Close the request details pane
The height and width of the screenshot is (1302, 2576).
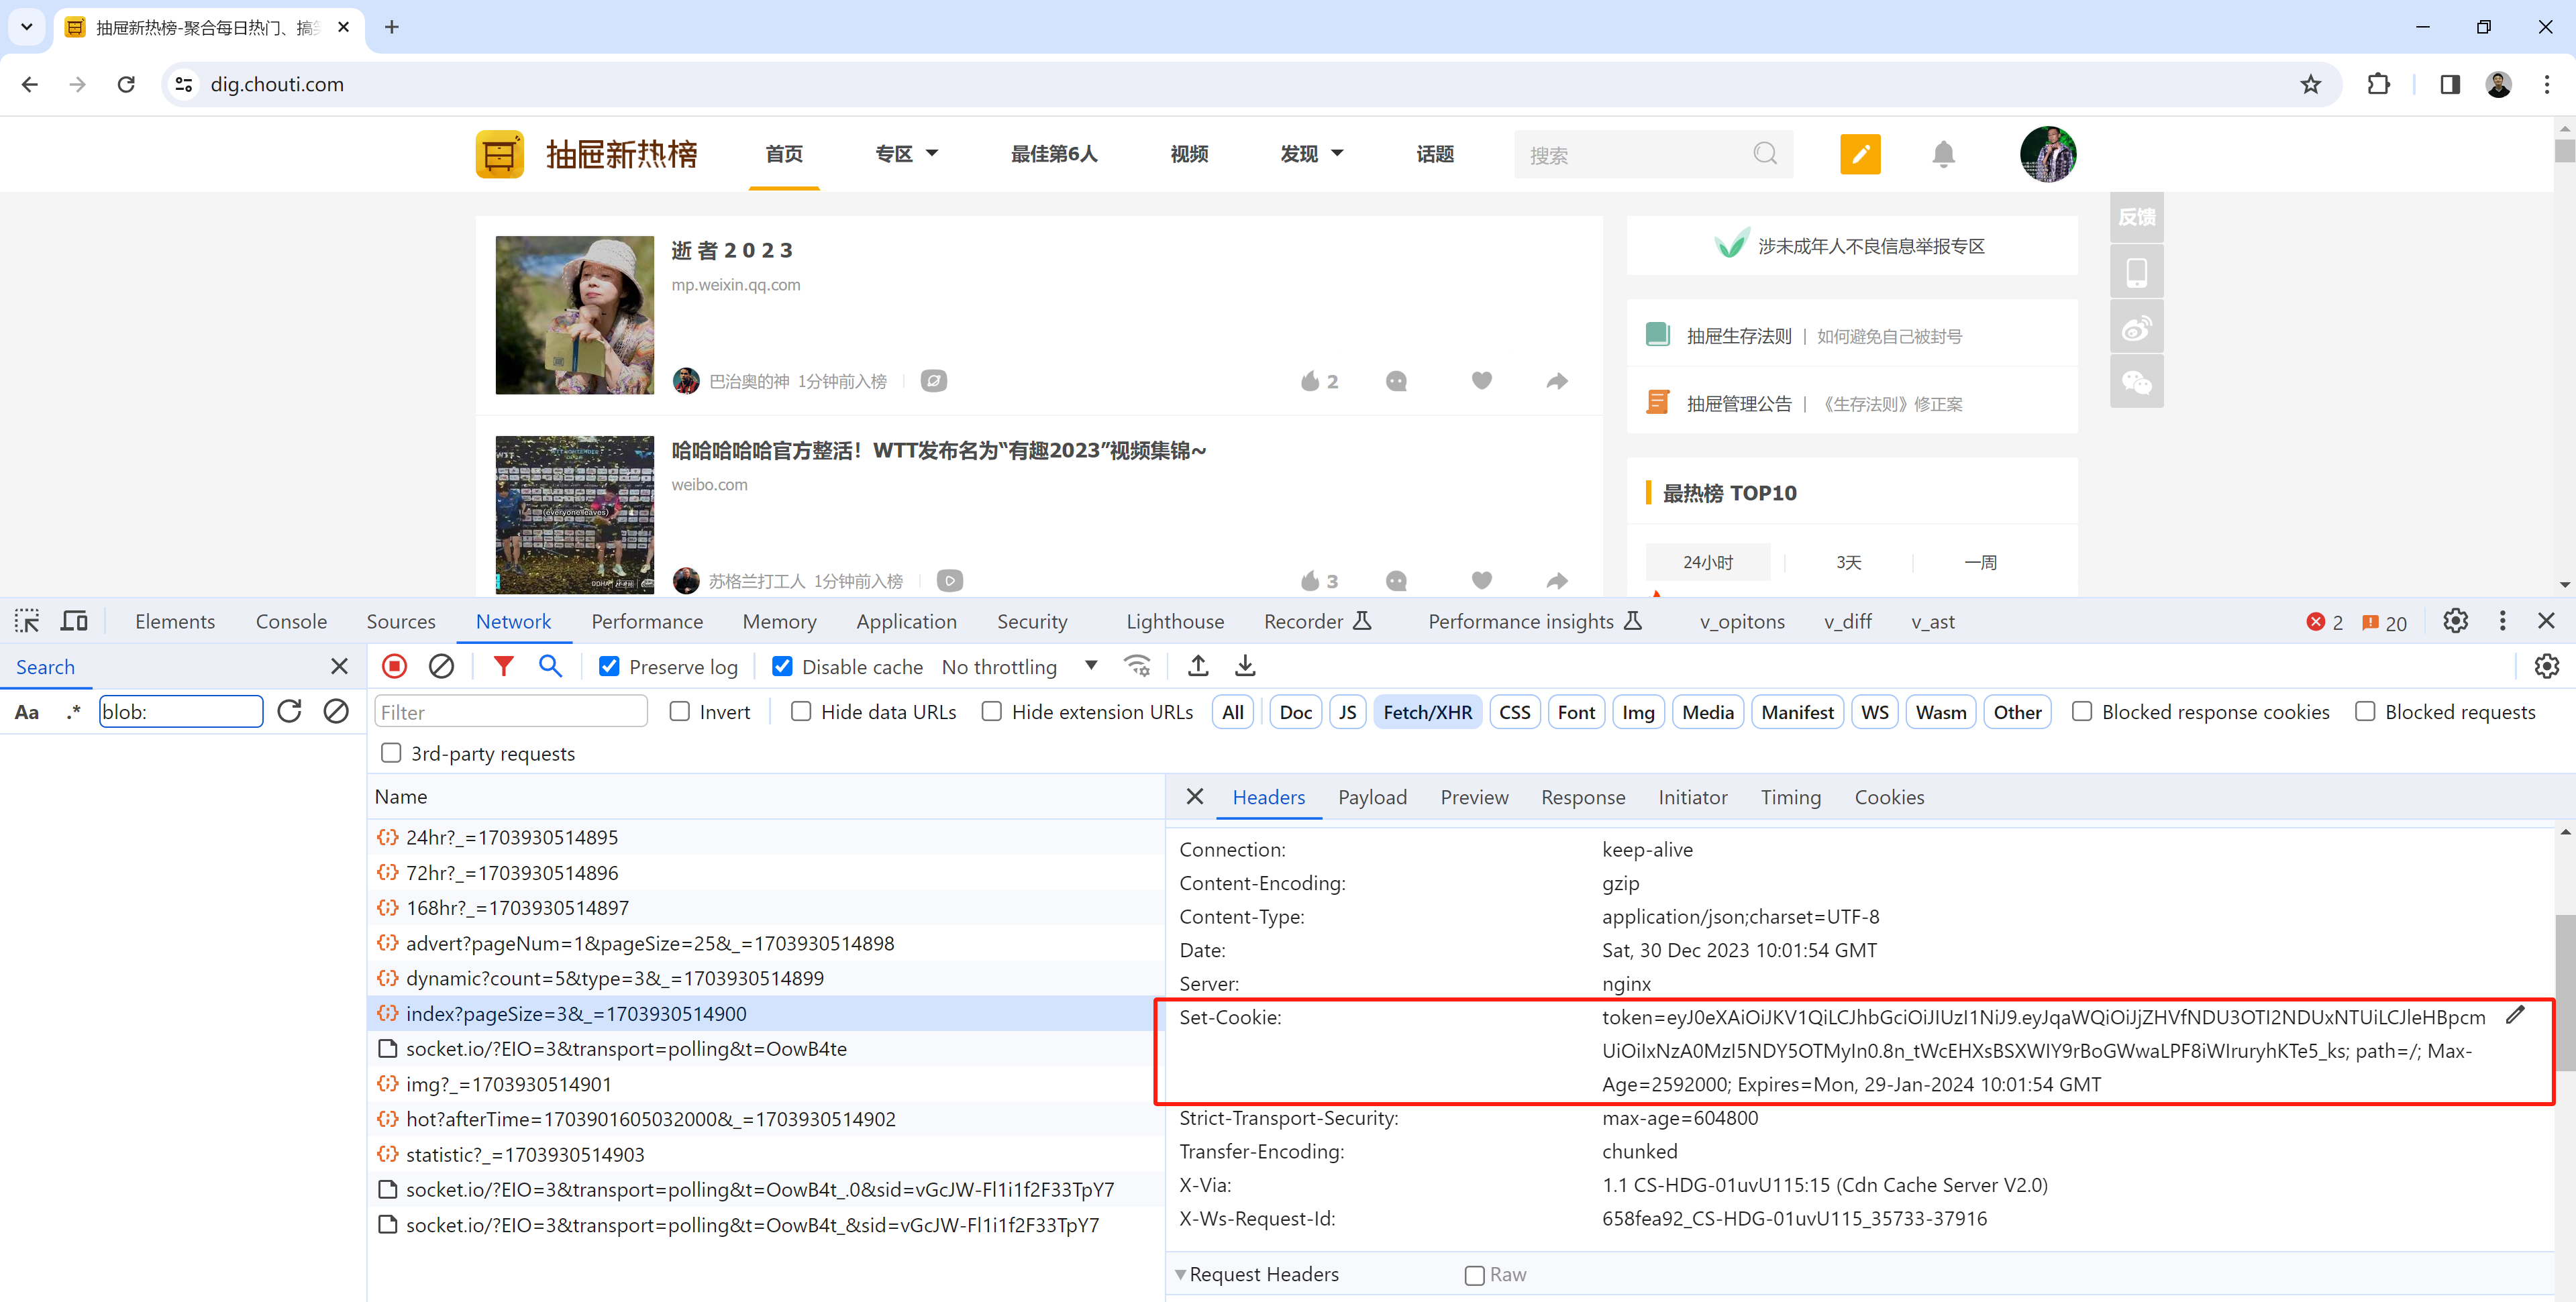click(x=1194, y=797)
